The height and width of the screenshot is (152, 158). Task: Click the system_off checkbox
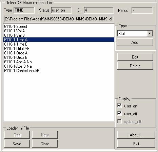[119, 121]
